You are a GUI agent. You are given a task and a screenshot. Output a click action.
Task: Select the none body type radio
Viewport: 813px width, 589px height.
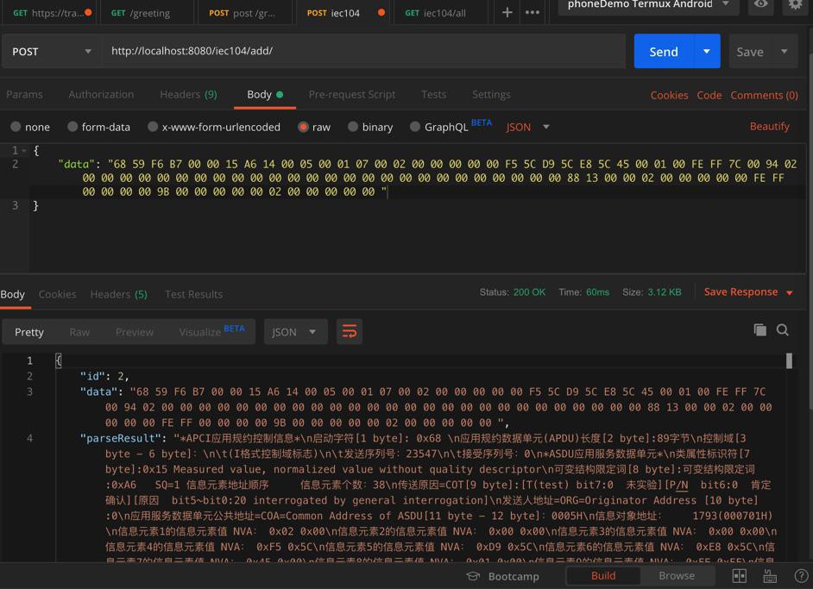16,127
